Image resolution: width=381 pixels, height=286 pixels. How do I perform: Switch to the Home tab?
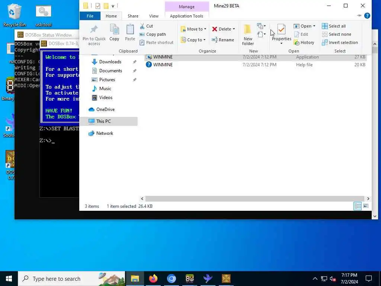(x=111, y=16)
